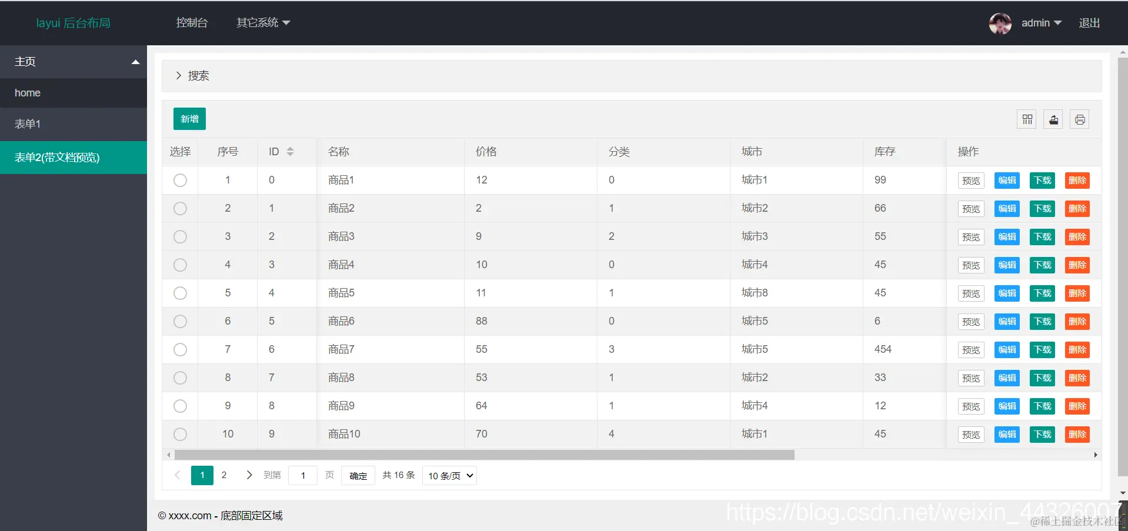Select radio button for 商品4 row

click(x=180, y=265)
